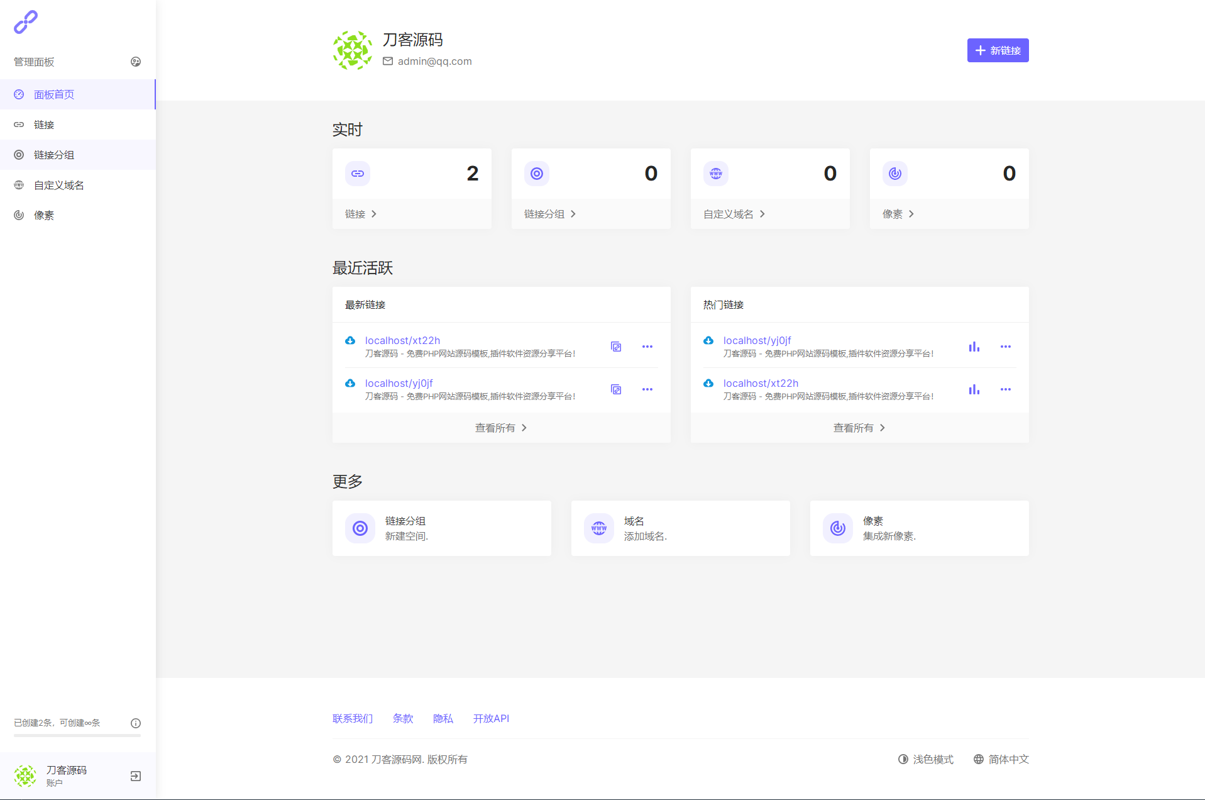The width and height of the screenshot is (1205, 800).
Task: Open statistics icon for localhost/yj0jf popular link
Action: (974, 347)
